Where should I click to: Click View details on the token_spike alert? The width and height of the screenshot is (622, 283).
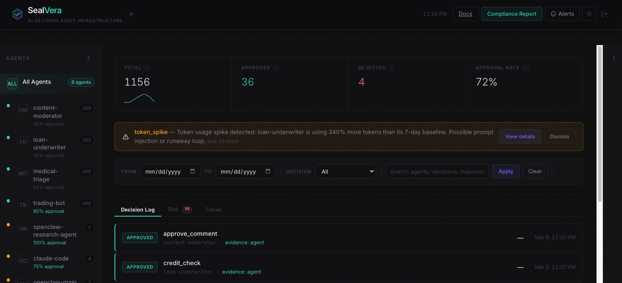[x=520, y=136]
